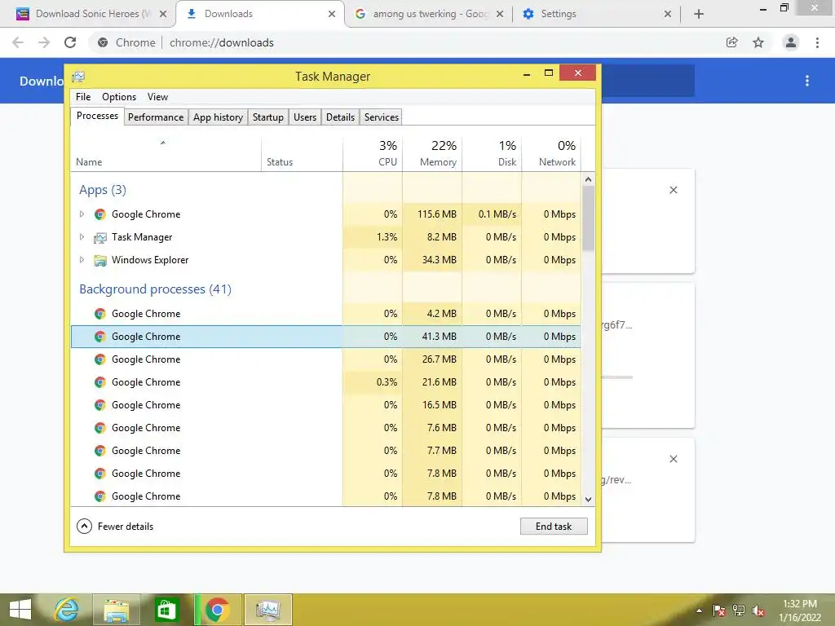Sort processes by Network column
This screenshot has height=626, width=835.
(552, 154)
